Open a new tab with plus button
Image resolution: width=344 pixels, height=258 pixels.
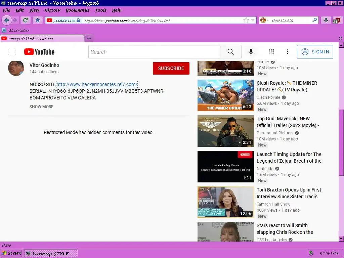89,38
